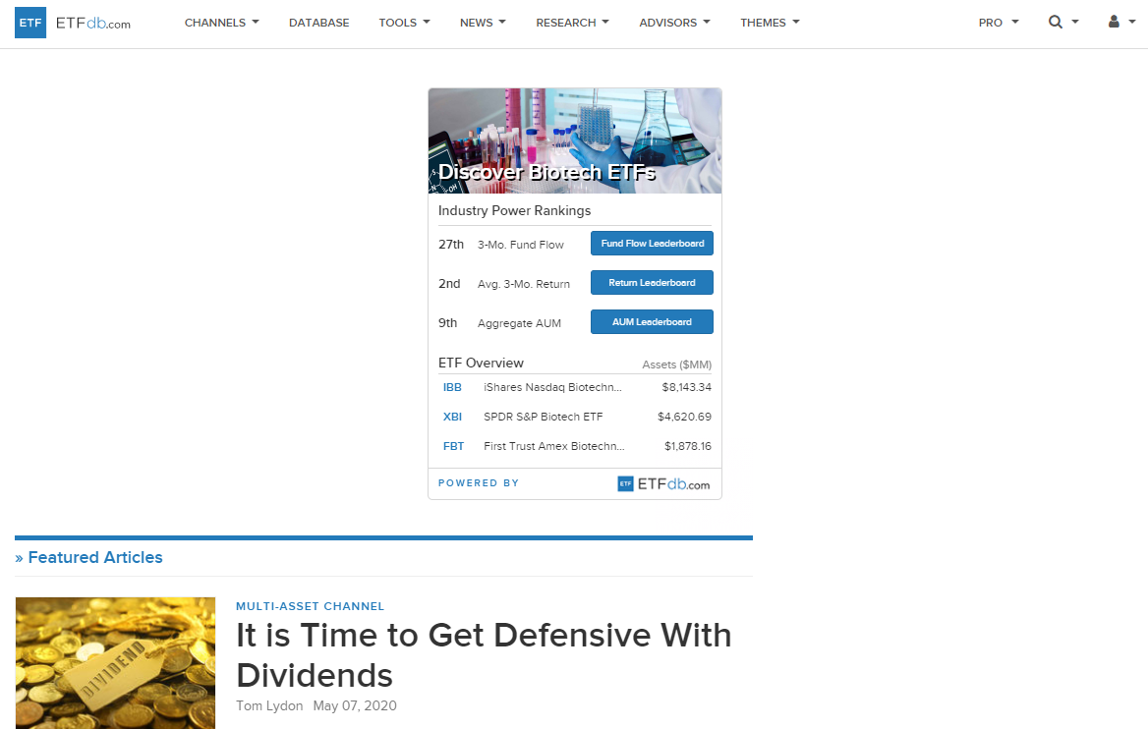Image resolution: width=1148 pixels, height=729 pixels.
Task: Click the caret next to search icon
Action: click(x=1075, y=22)
